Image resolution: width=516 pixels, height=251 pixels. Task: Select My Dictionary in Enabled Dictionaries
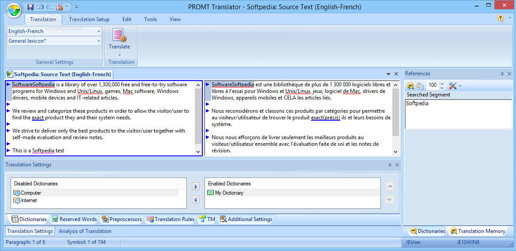tap(225, 193)
